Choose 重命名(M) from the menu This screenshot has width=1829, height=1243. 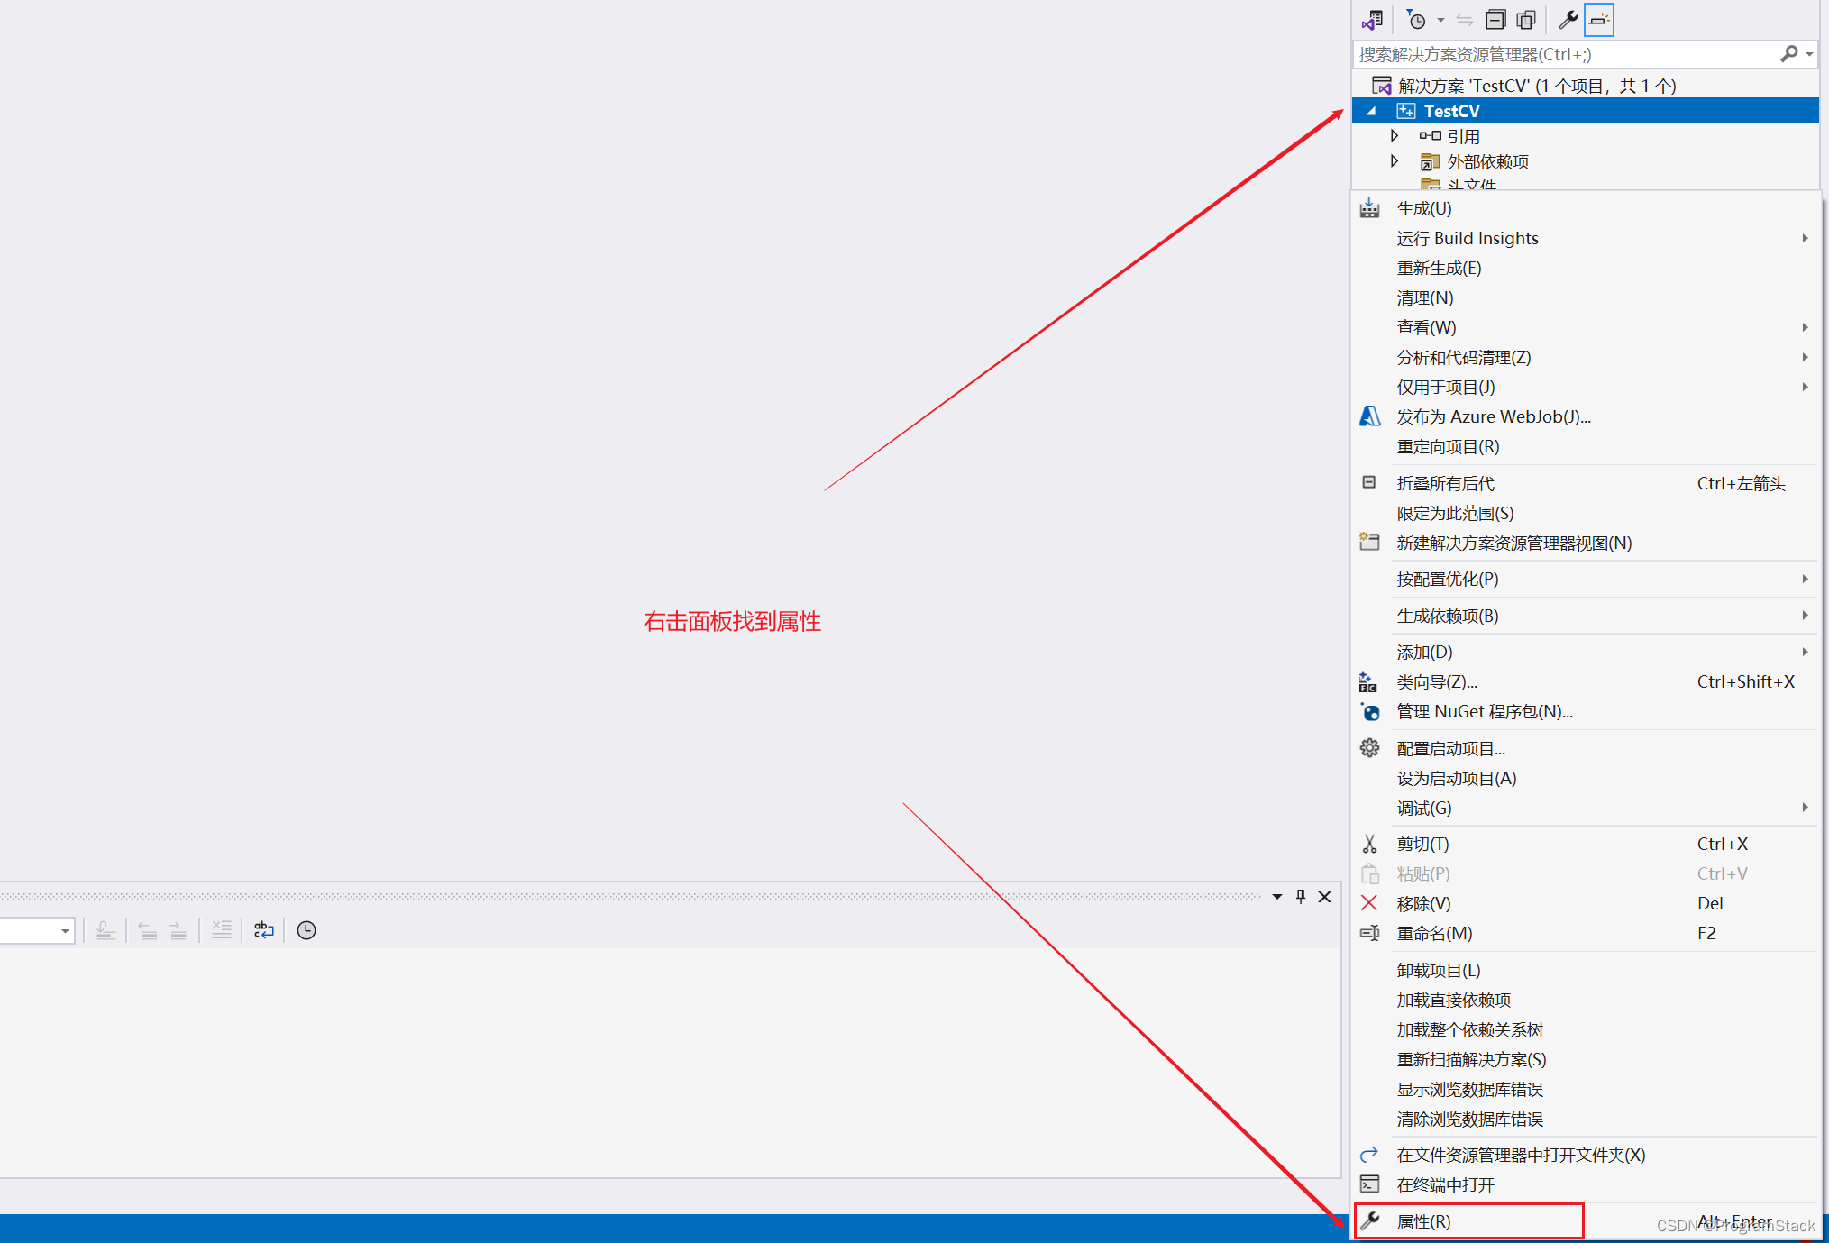1586,933
